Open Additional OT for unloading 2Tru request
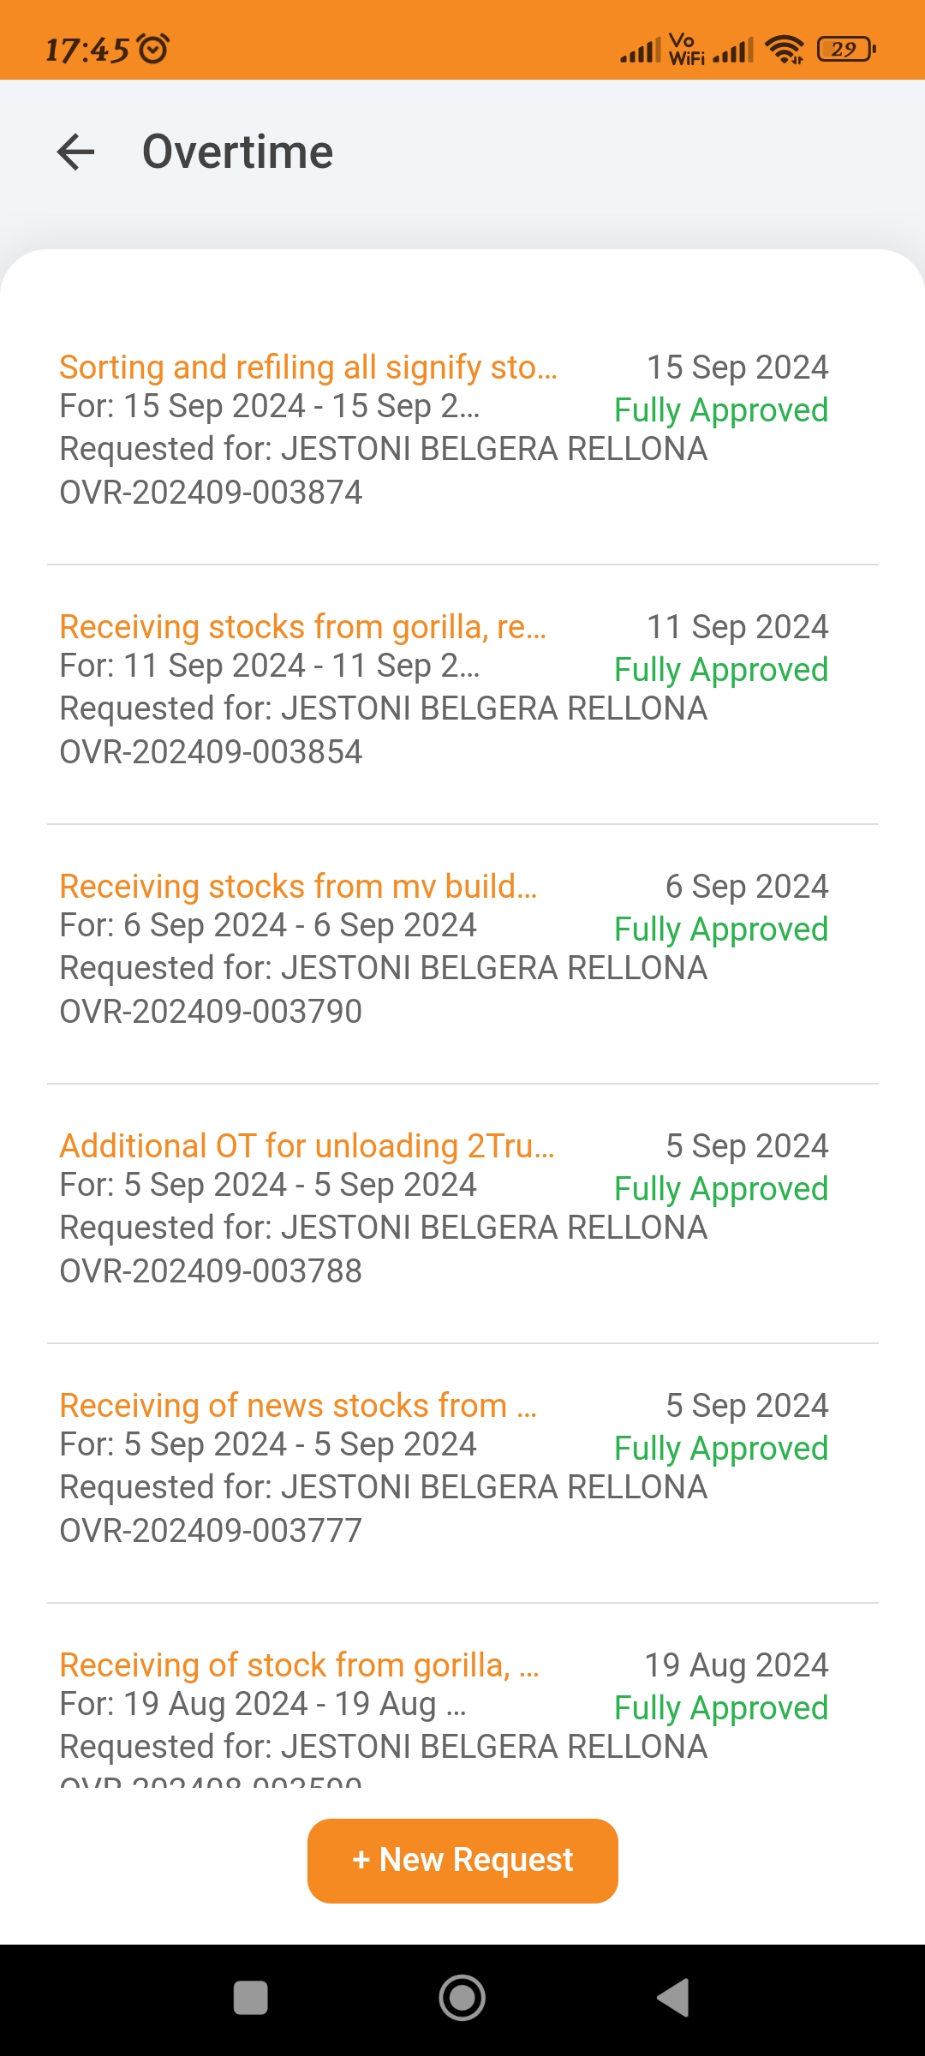 307,1146
